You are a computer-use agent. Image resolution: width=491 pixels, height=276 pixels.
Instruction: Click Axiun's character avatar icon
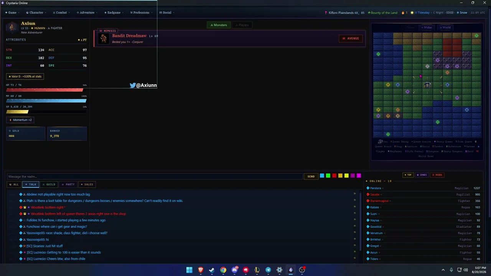pos(13,27)
